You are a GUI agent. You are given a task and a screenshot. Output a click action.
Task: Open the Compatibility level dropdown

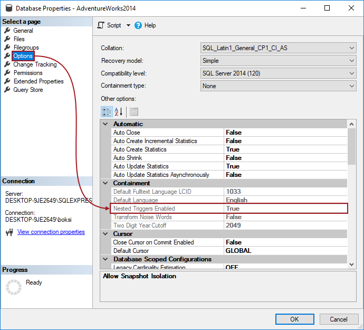click(x=279, y=73)
